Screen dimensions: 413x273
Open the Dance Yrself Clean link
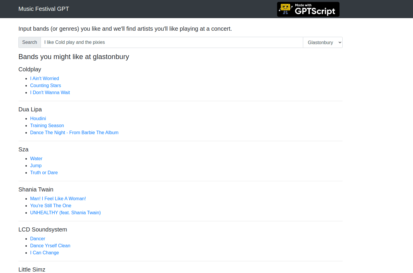pos(50,246)
